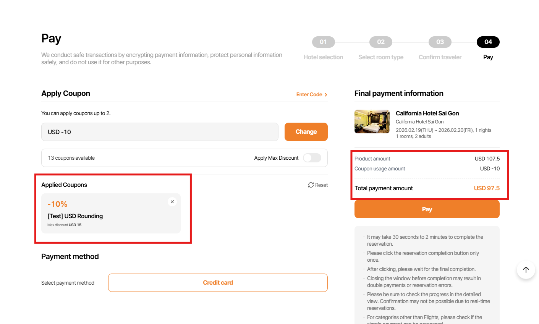539x324 pixels.
Task: Toggle the Apply Max Discount switch
Action: coord(312,158)
